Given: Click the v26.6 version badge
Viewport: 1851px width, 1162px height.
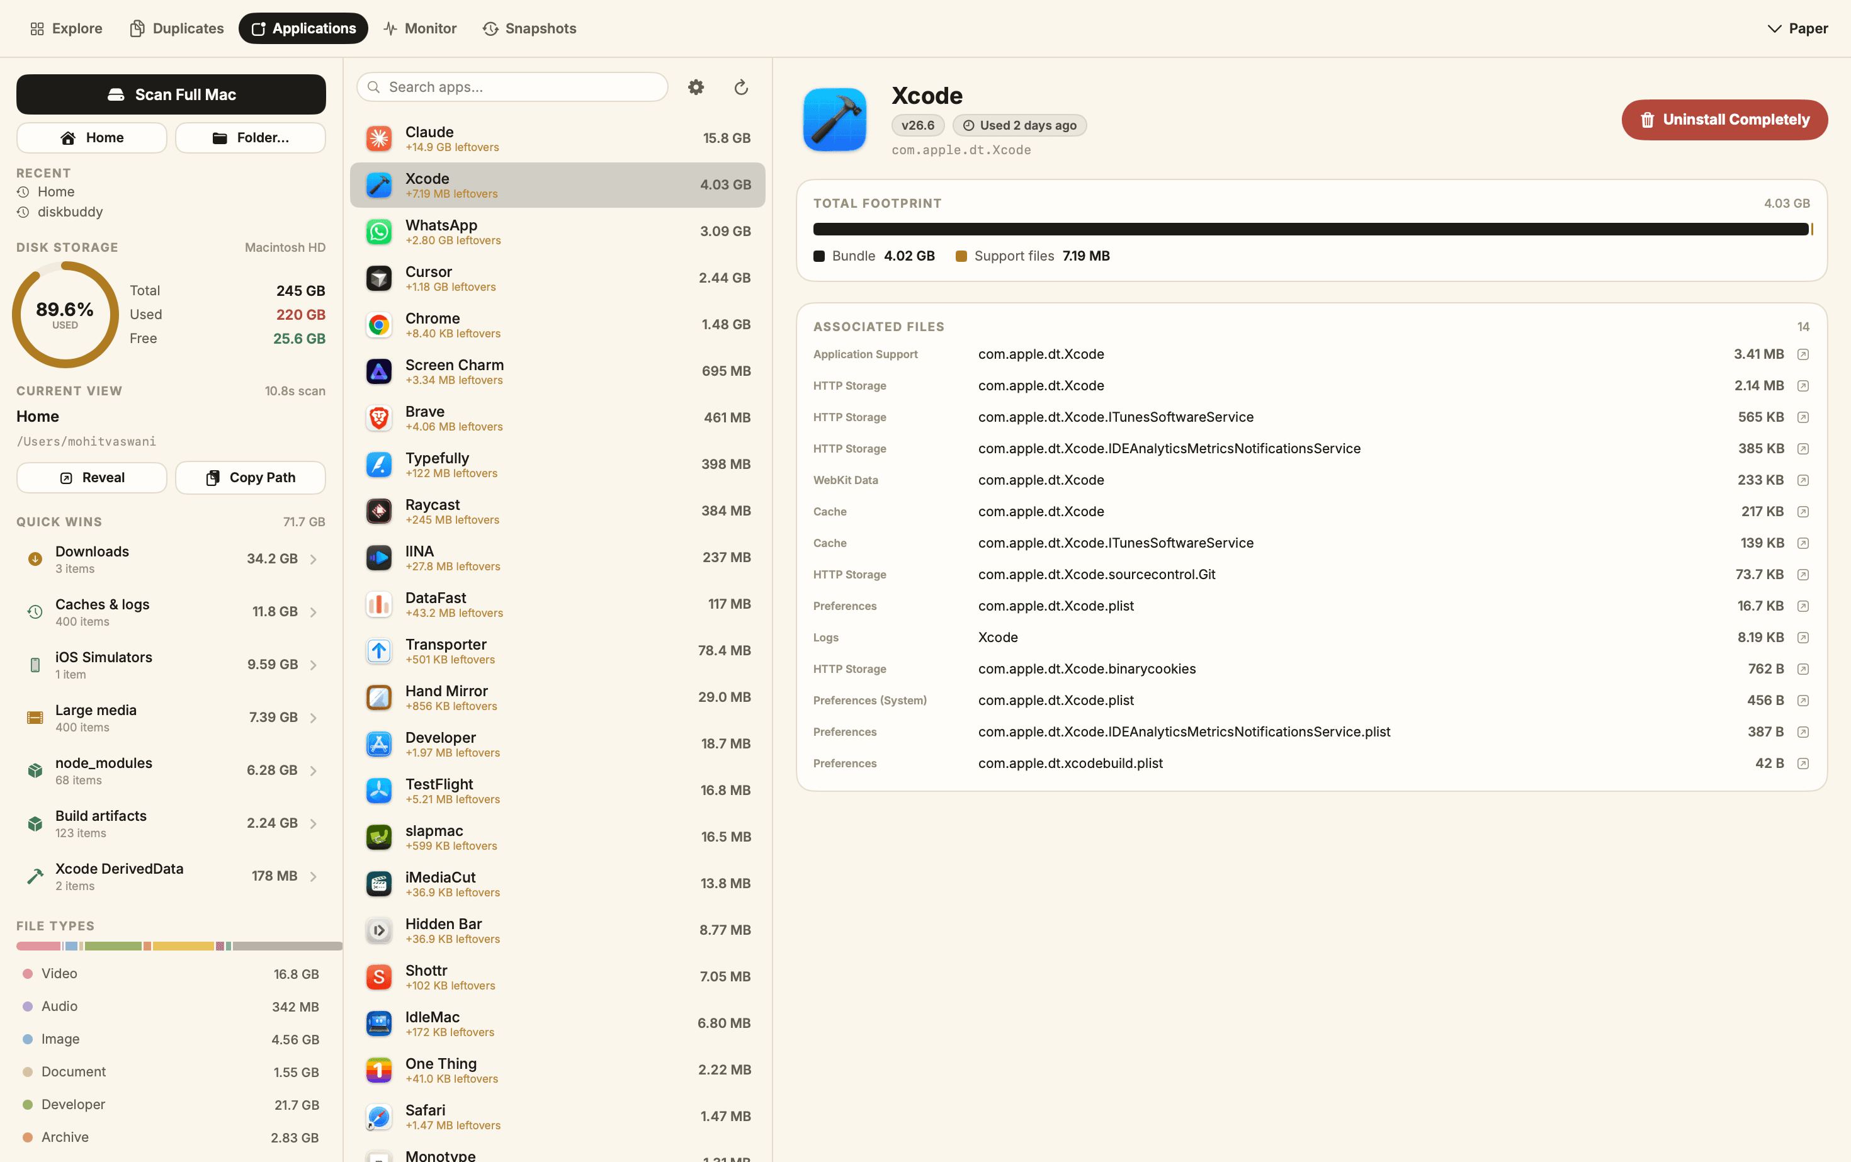Looking at the screenshot, I should (918, 125).
